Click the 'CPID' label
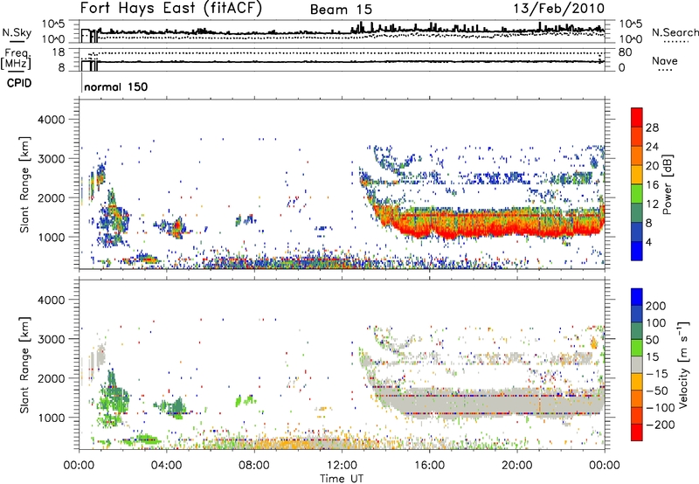The height and width of the screenshot is (484, 699). point(19,83)
